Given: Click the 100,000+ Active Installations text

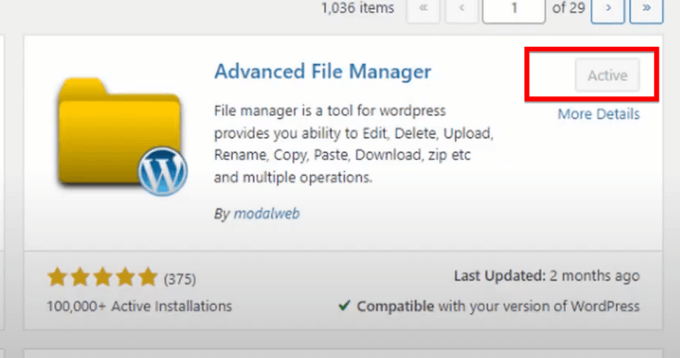Looking at the screenshot, I should [x=139, y=307].
